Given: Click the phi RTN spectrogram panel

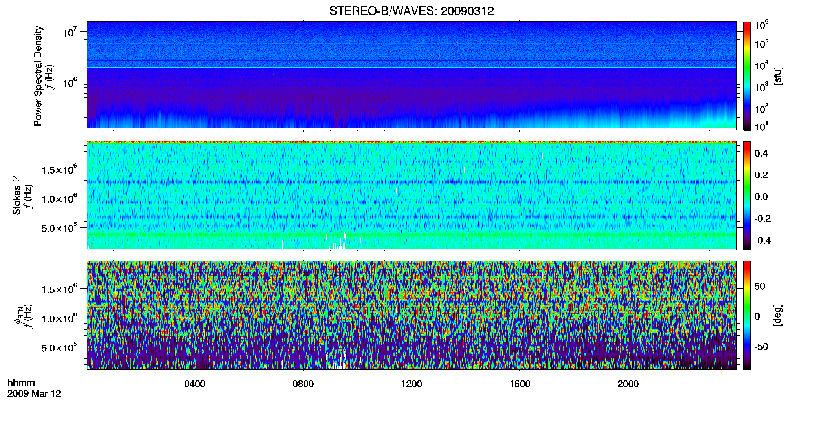Looking at the screenshot, I should coord(411,315).
